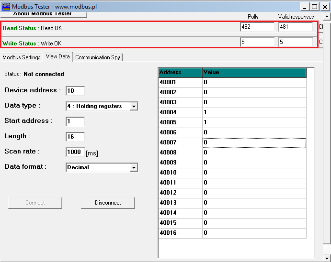Screen dimensions: 331x262
Task: Select the Holding registers combo box
Action: coord(102,106)
